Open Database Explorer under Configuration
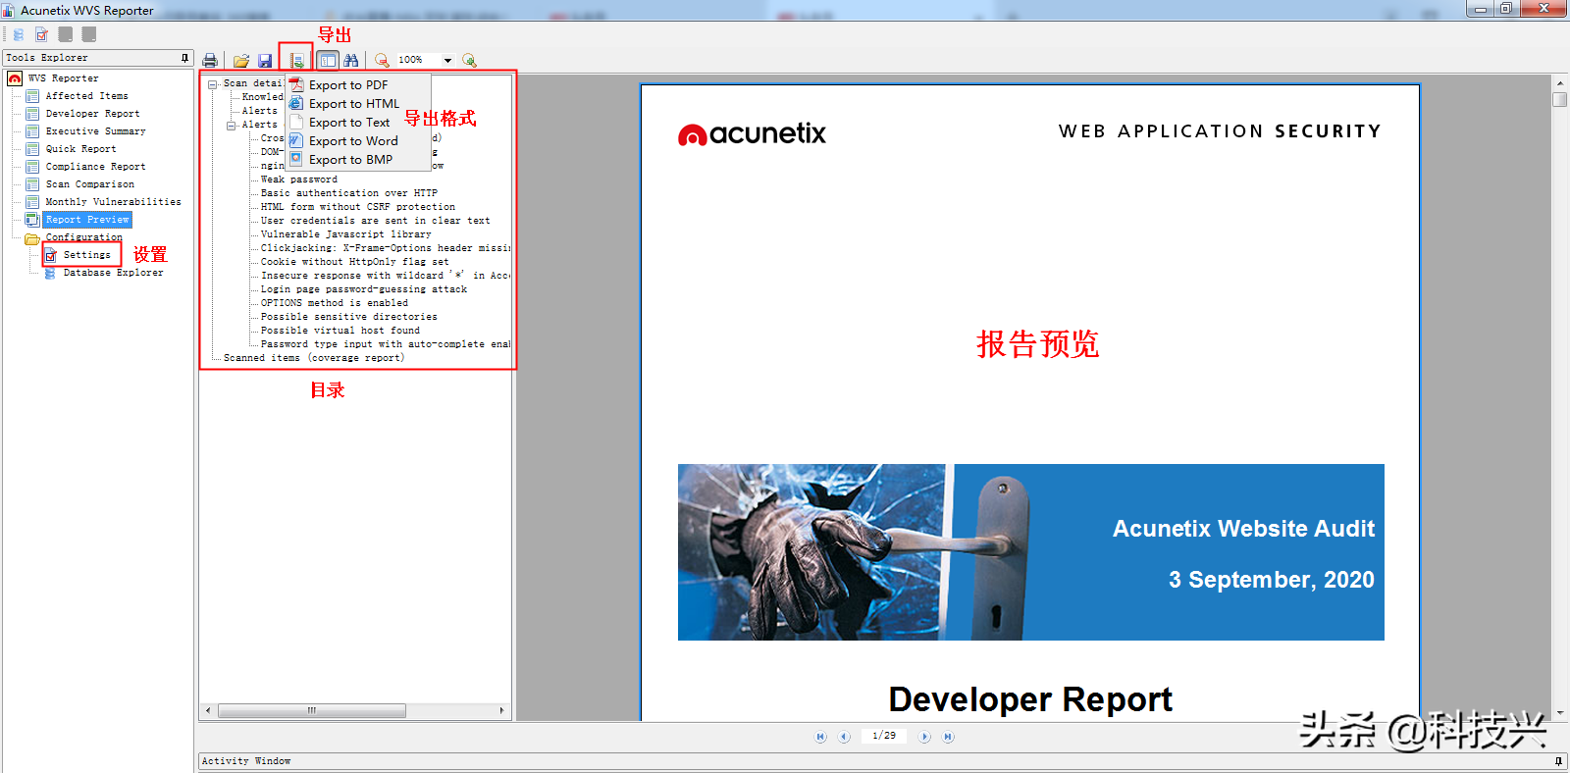Viewport: 1570px width, 773px height. tap(113, 273)
